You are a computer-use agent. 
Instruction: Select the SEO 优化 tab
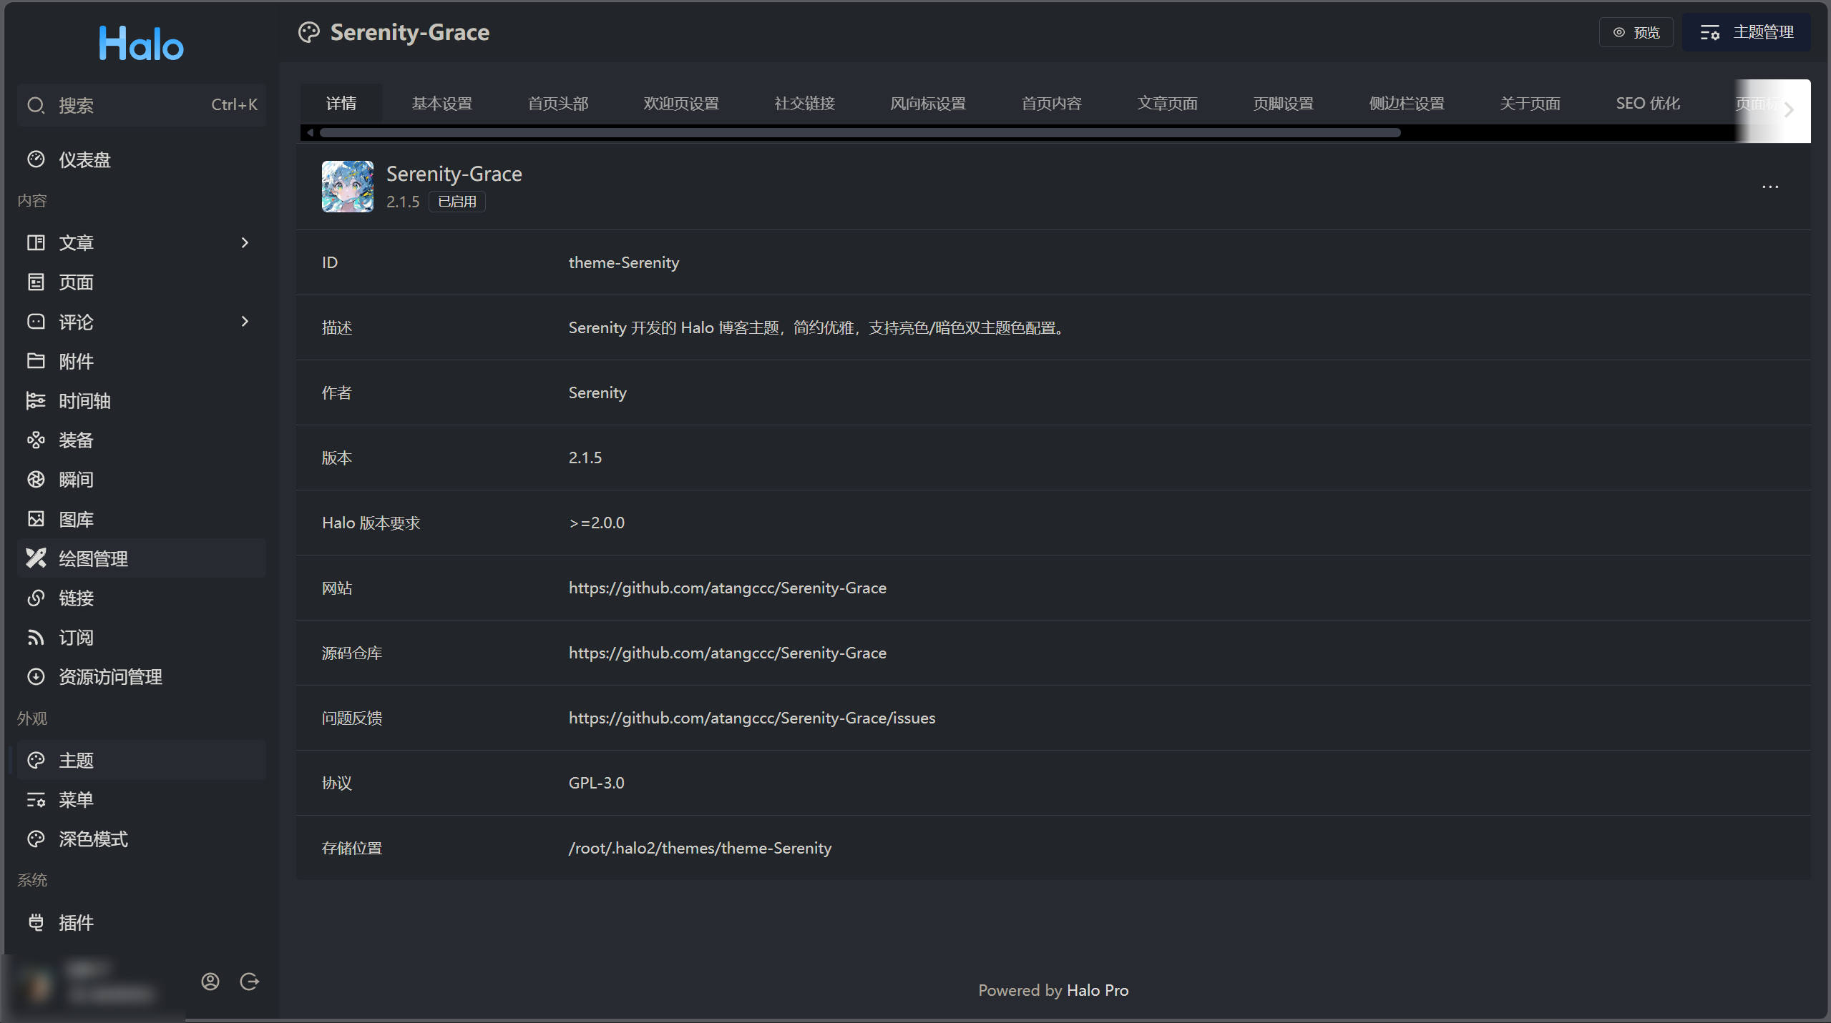(x=1648, y=104)
